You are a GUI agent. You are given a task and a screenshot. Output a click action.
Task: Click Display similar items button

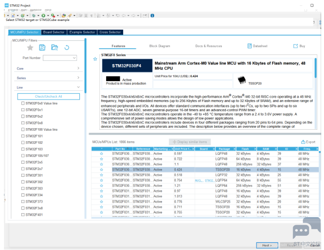tap(190, 142)
